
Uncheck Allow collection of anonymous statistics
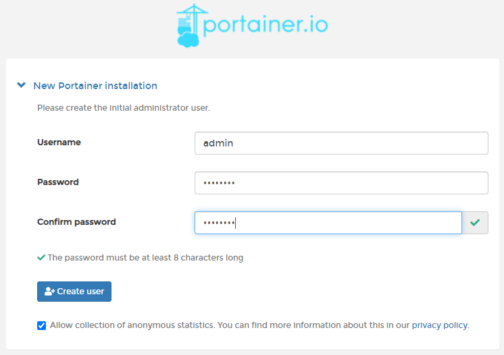click(41, 325)
